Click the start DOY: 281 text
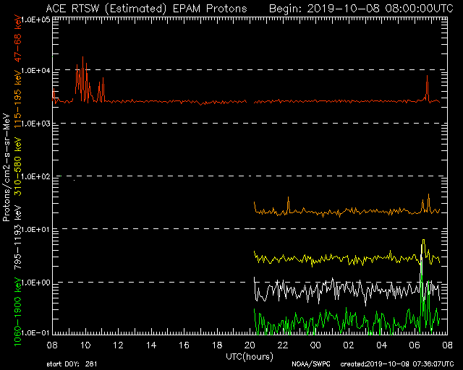Image resolution: width=463 pixels, height=370 pixels. coord(72,364)
